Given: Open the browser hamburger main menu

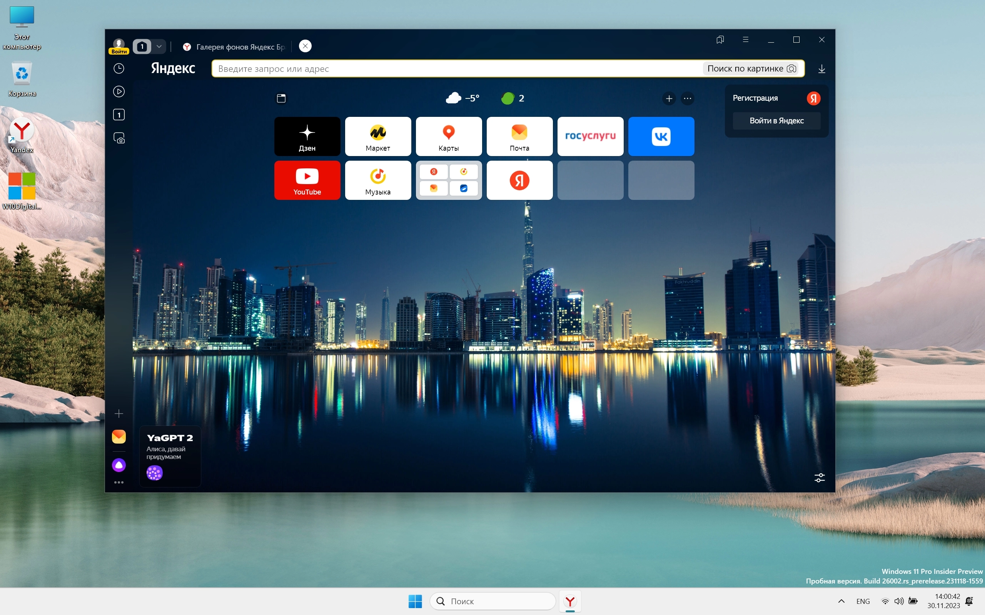Looking at the screenshot, I should click(745, 40).
